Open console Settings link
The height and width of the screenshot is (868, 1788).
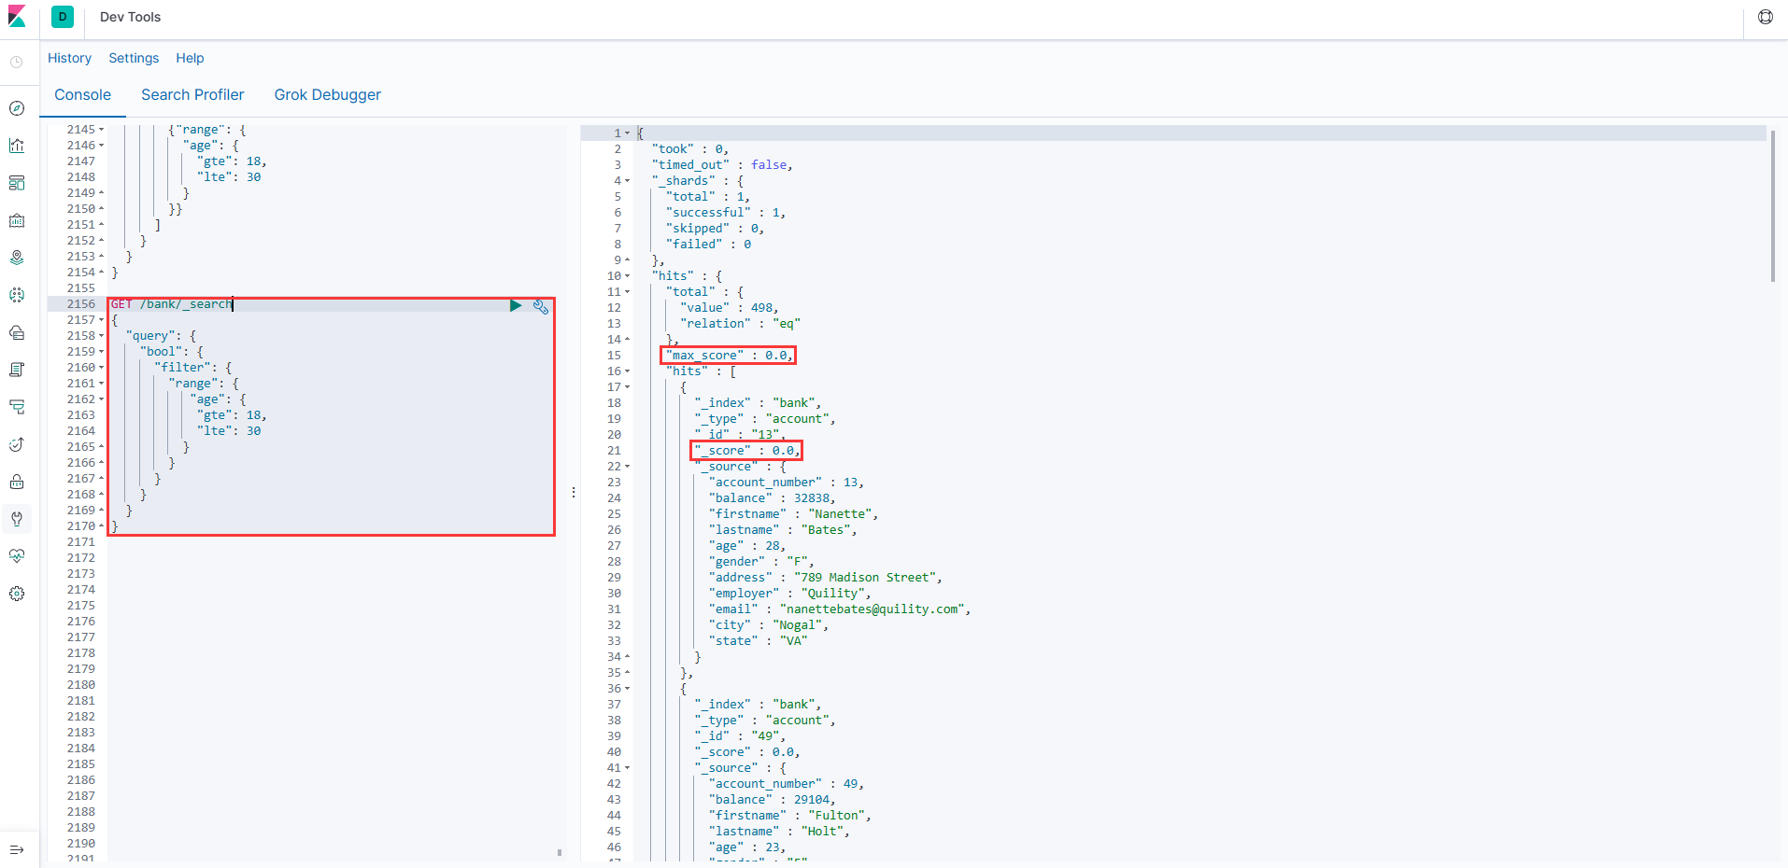(x=134, y=58)
